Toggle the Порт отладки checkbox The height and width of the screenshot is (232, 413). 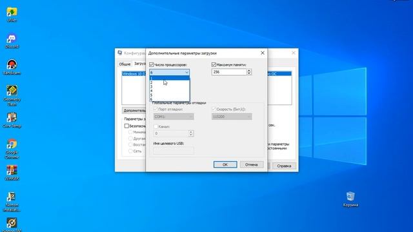tap(156, 109)
